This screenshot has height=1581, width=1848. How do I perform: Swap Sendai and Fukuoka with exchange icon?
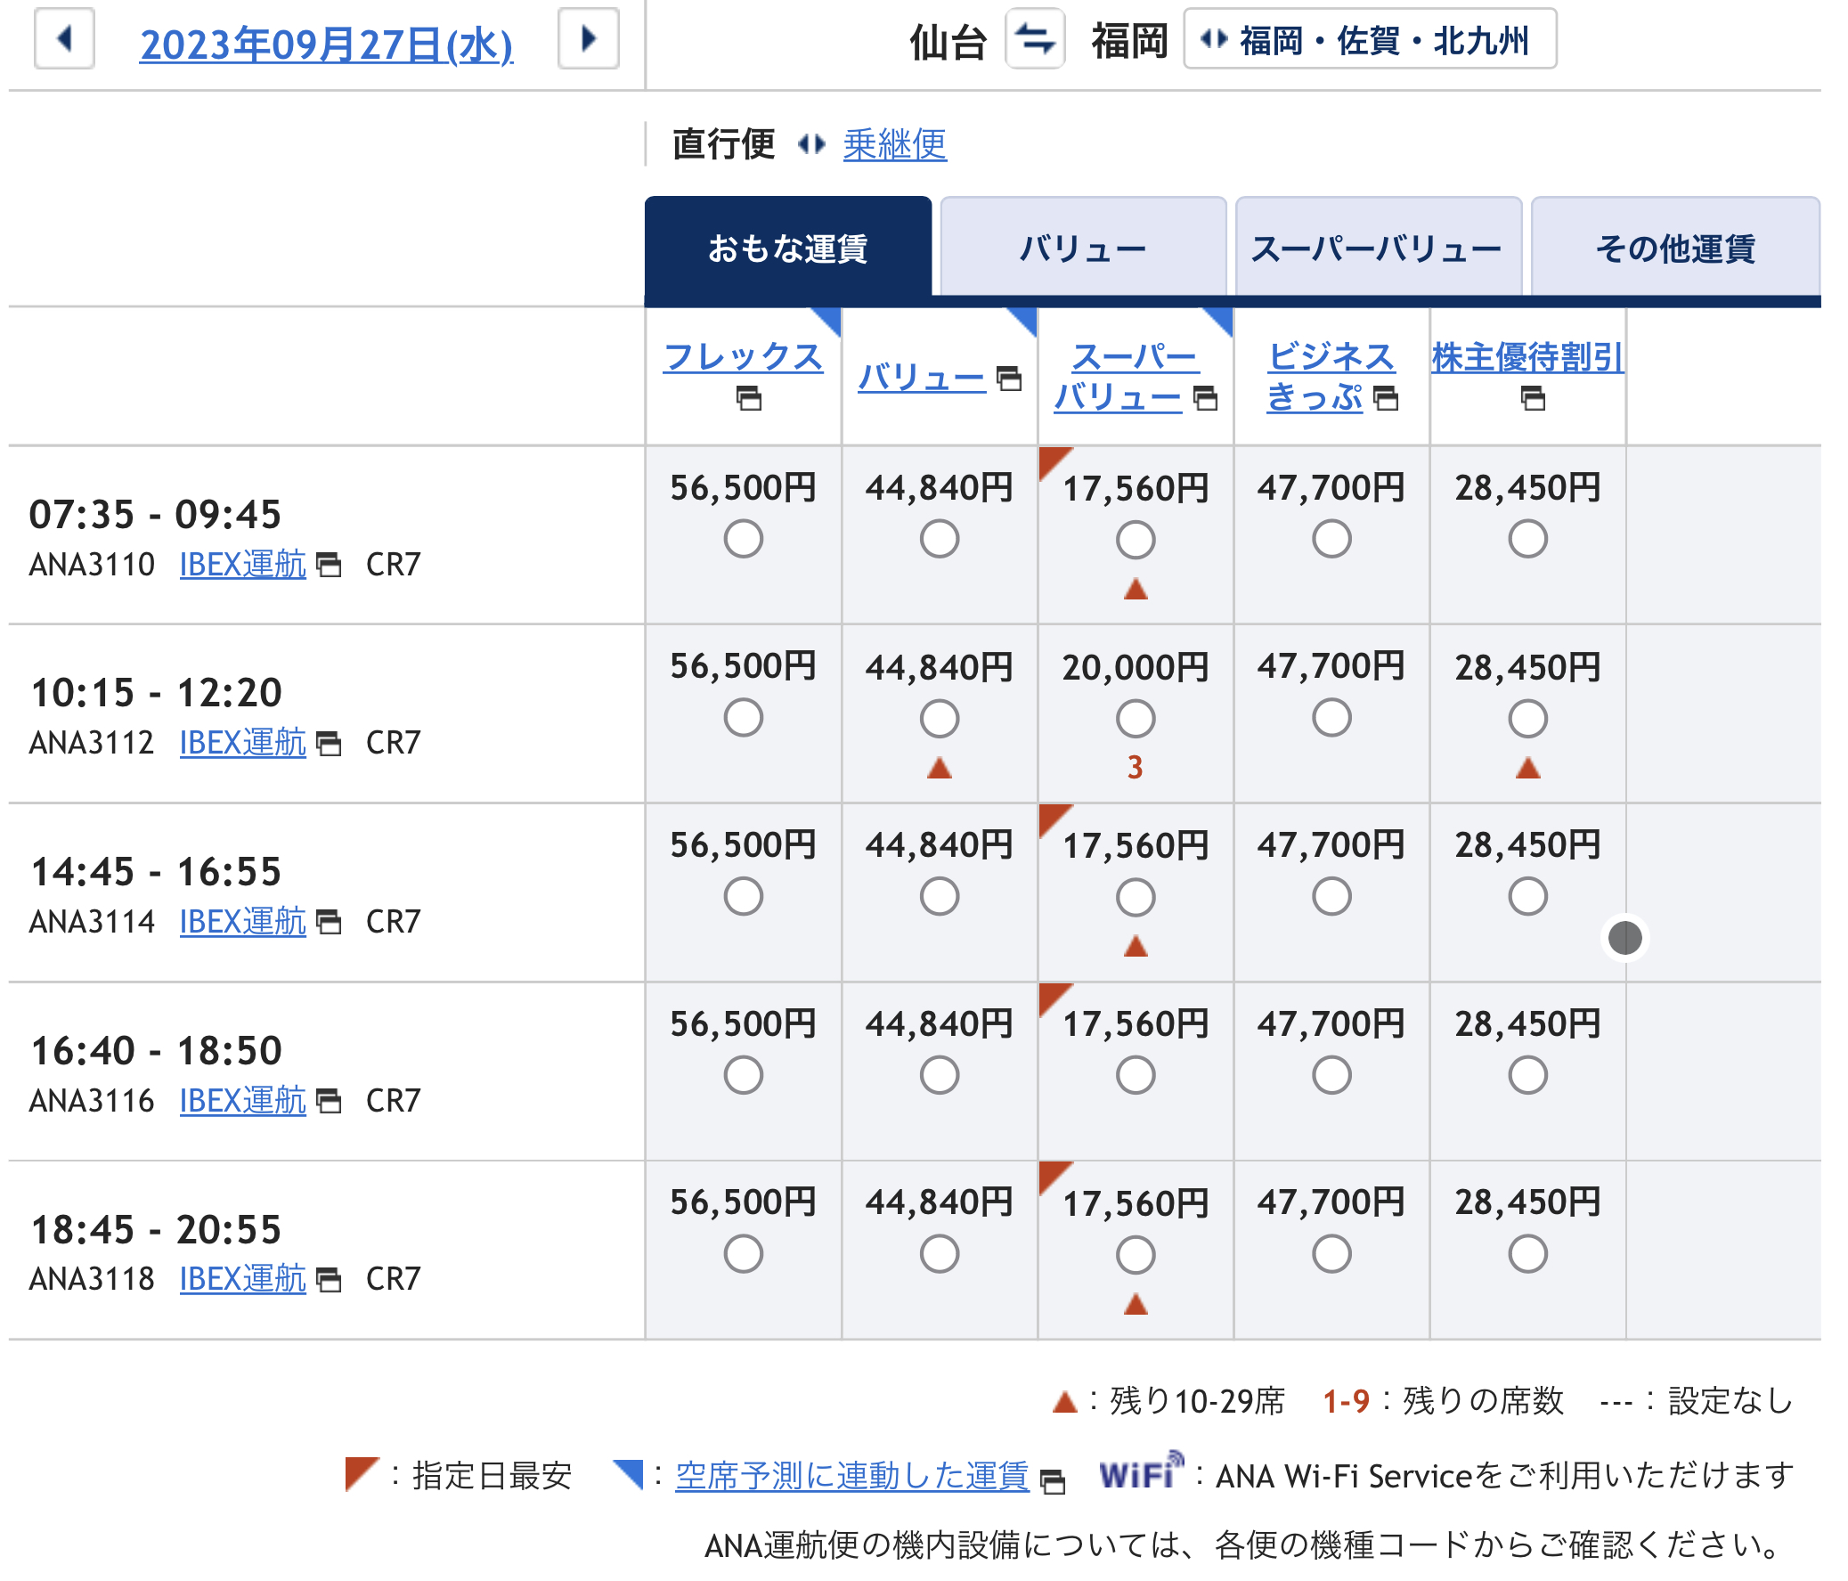click(1036, 39)
